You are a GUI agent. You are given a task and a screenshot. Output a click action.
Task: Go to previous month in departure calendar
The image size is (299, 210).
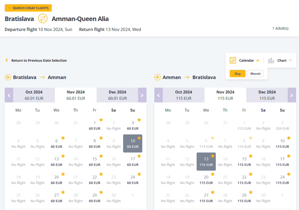tap(9, 95)
